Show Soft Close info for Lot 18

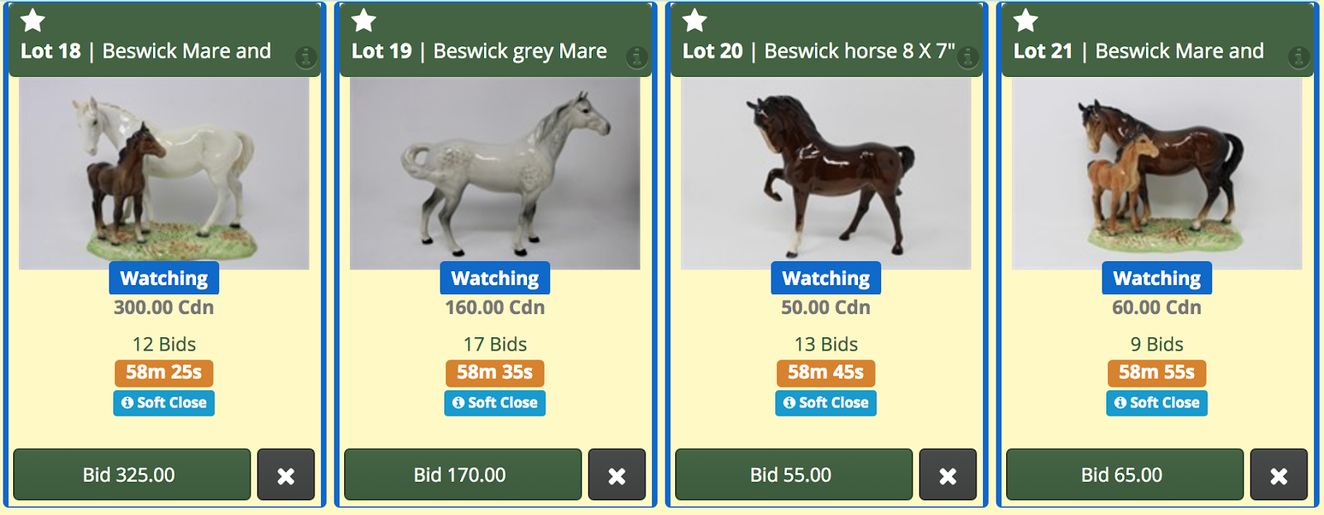point(164,403)
